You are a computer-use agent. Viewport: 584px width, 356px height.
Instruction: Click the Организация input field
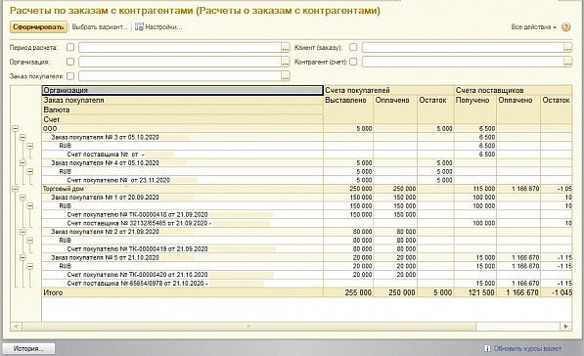[x=180, y=62]
